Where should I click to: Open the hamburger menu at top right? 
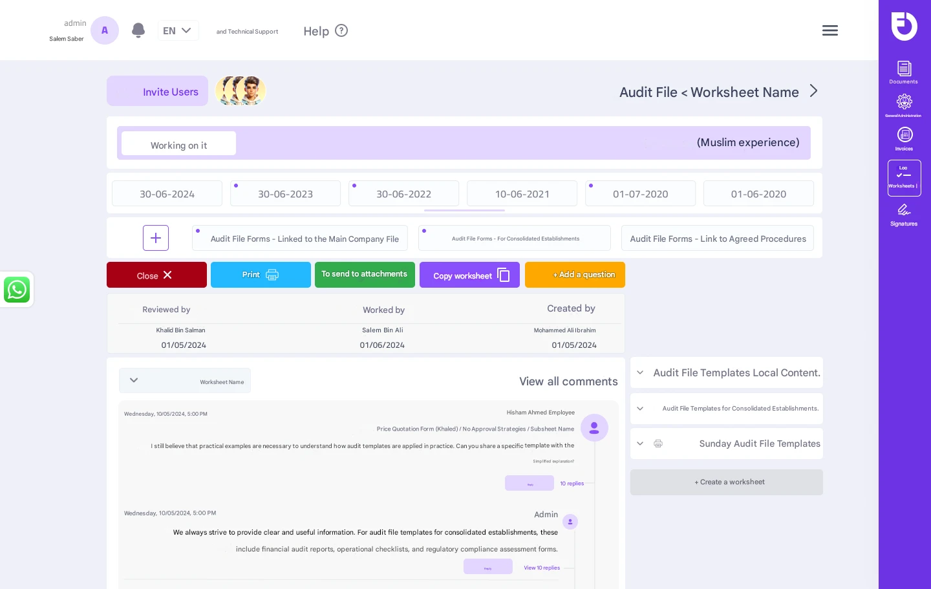(x=830, y=30)
